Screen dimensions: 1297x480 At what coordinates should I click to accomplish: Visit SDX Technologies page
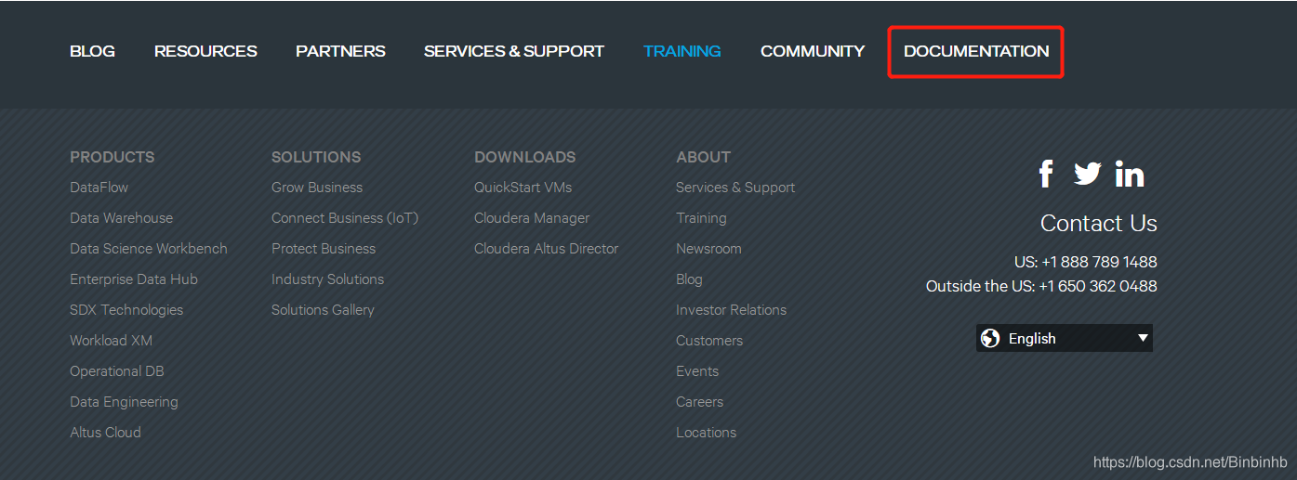point(126,309)
